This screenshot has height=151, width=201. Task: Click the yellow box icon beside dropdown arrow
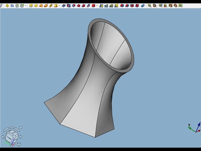pos(56,5)
